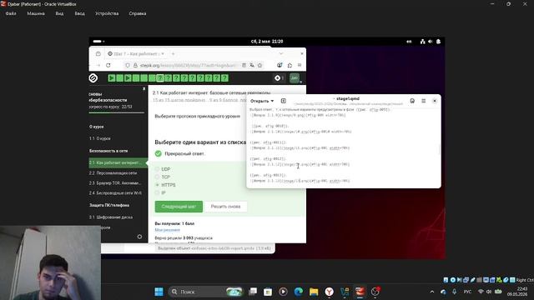Open GNOME clock showing 21:20
Viewport: 534px width, 300px height.
(x=267, y=42)
